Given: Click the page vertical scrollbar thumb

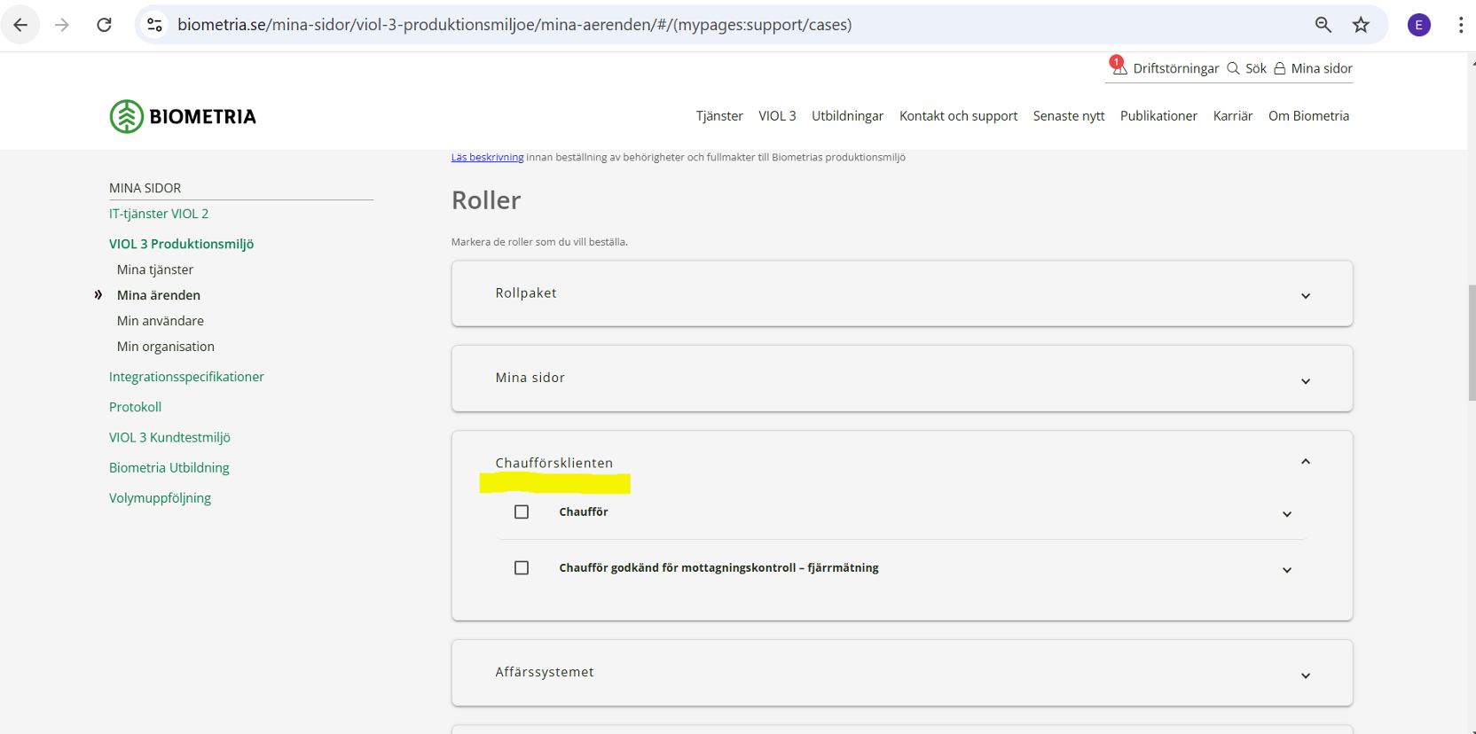Looking at the screenshot, I should 1472,342.
